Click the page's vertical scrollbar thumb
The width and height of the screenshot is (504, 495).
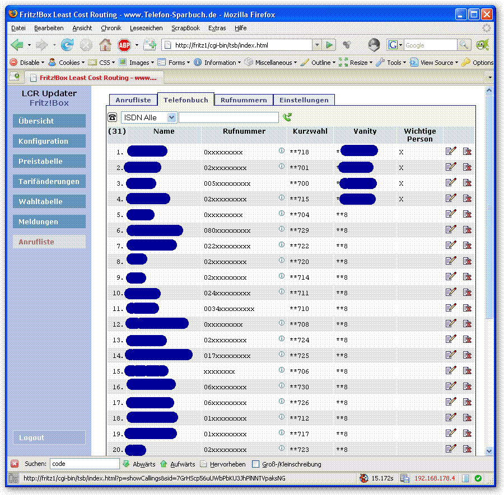489,207
